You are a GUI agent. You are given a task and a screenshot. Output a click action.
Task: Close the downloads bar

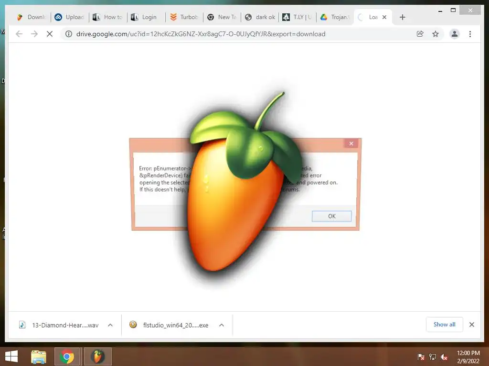tap(471, 325)
